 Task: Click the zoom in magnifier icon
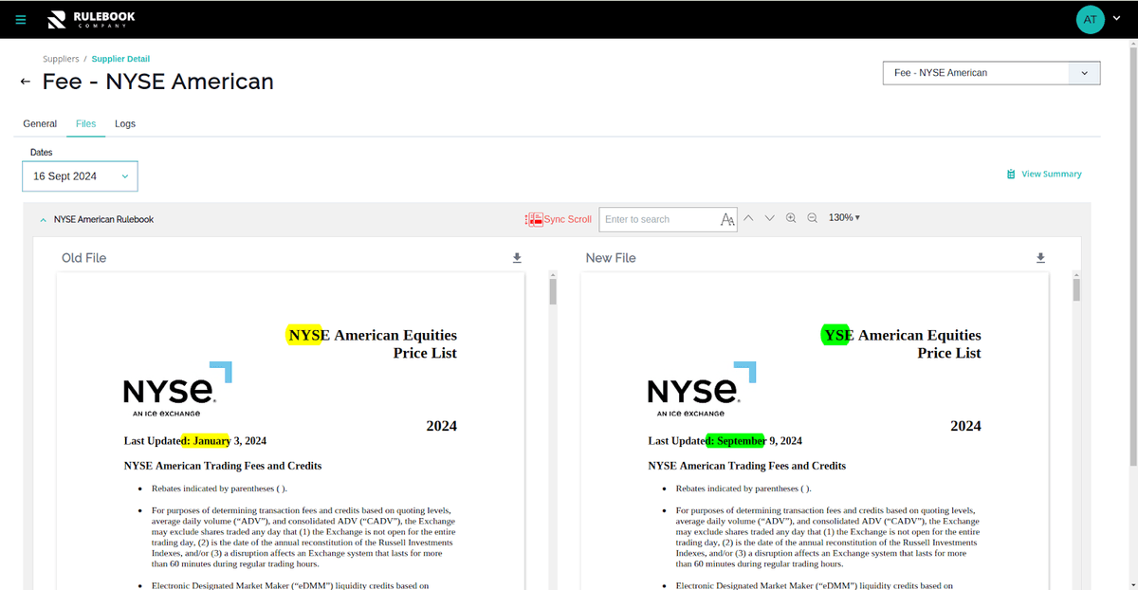[x=791, y=217]
